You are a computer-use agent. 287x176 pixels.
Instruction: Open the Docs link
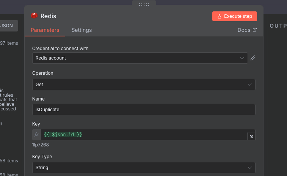pos(247,30)
